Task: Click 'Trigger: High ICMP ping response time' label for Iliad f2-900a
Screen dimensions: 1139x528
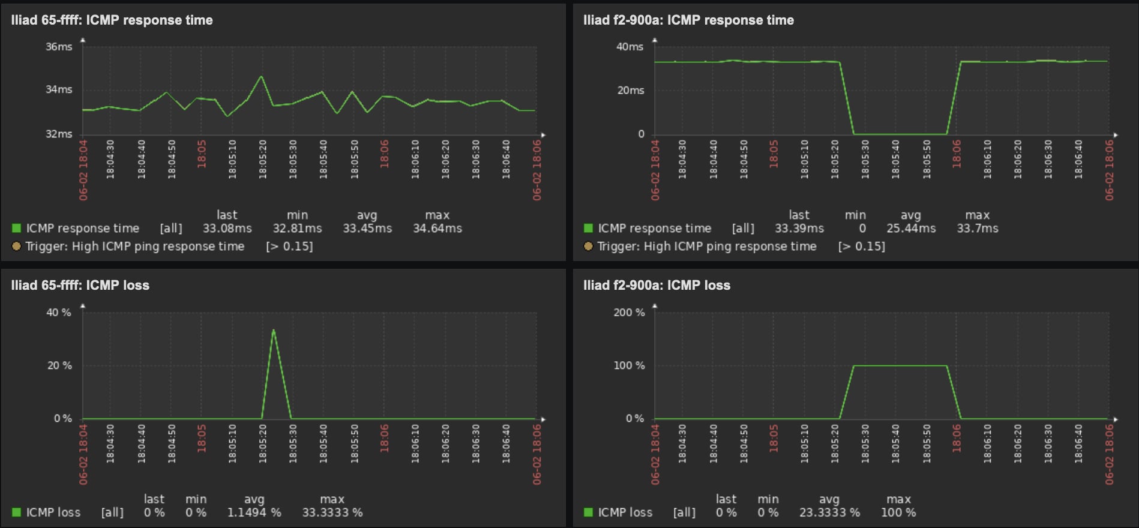Action: tap(706, 246)
